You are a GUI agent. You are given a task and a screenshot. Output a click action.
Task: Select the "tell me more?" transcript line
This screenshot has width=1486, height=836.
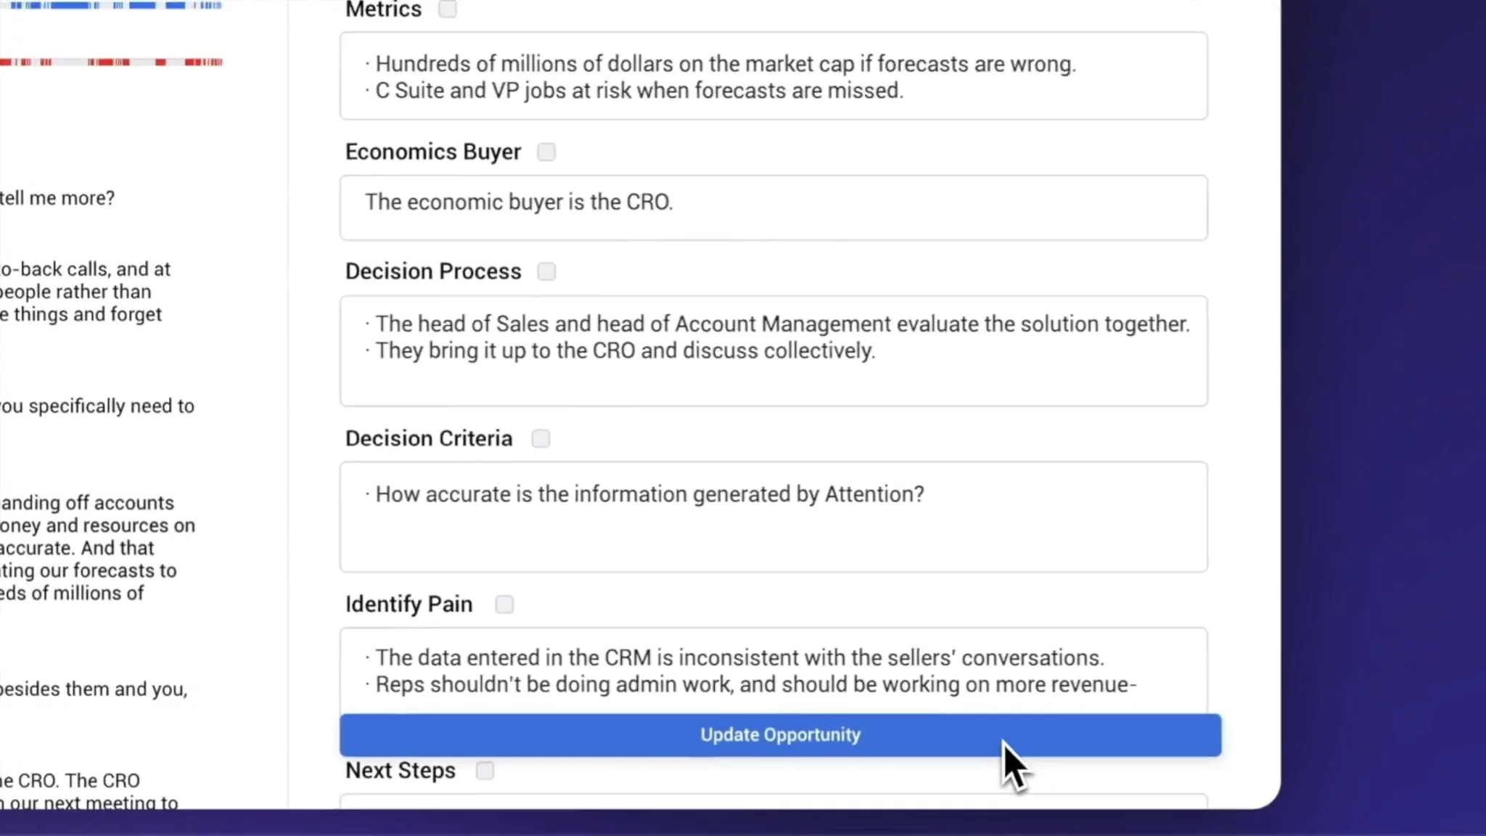coord(57,198)
